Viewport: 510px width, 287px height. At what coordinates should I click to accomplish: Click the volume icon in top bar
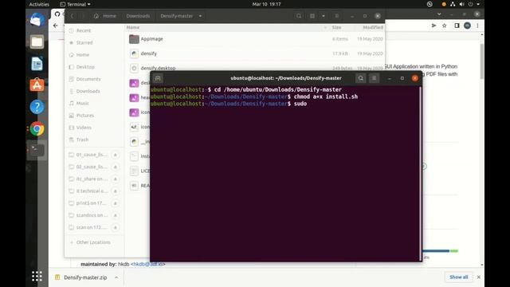[x=461, y=4]
